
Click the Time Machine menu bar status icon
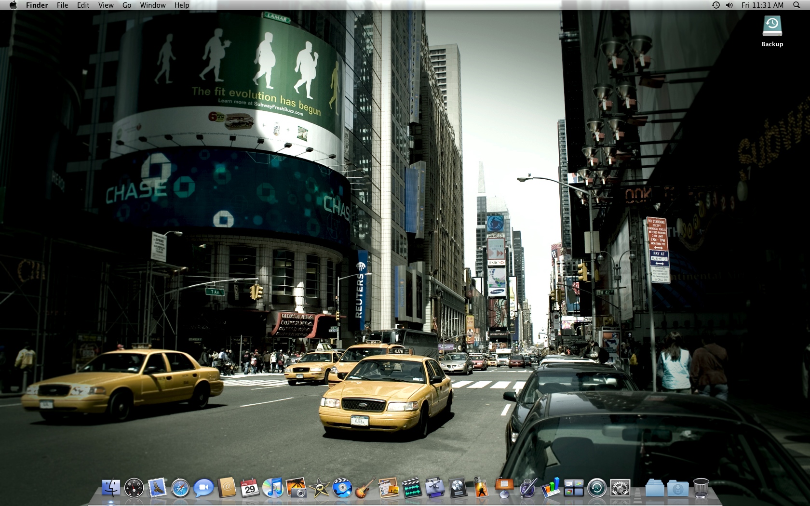point(716,5)
